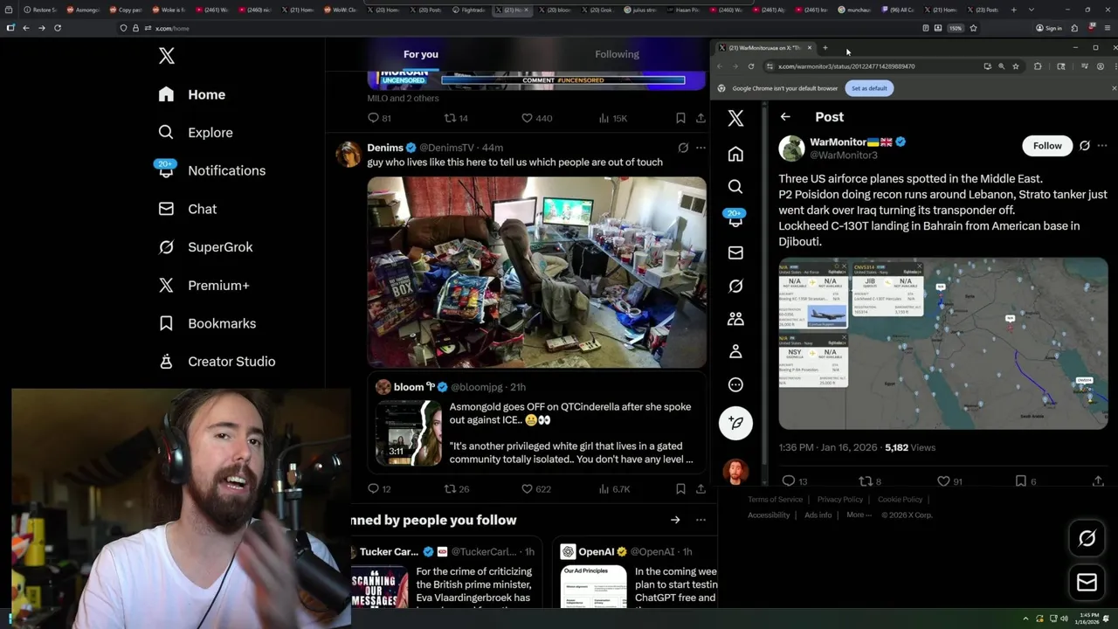Expand the More footer link
The image size is (1118, 629).
[859, 515]
